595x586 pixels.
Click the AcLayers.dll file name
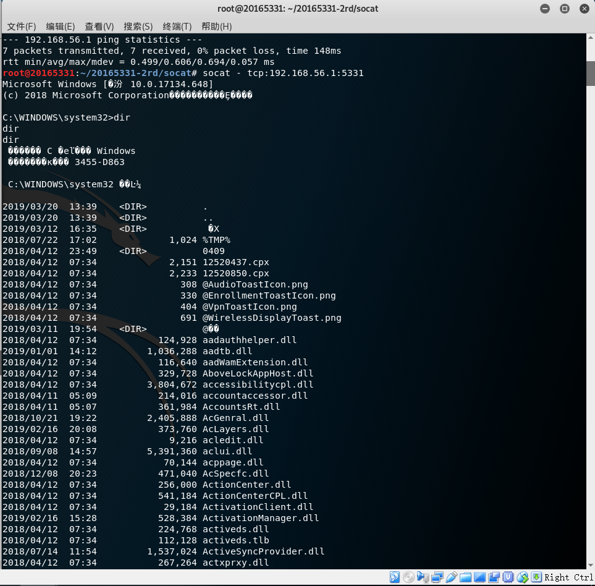(236, 429)
